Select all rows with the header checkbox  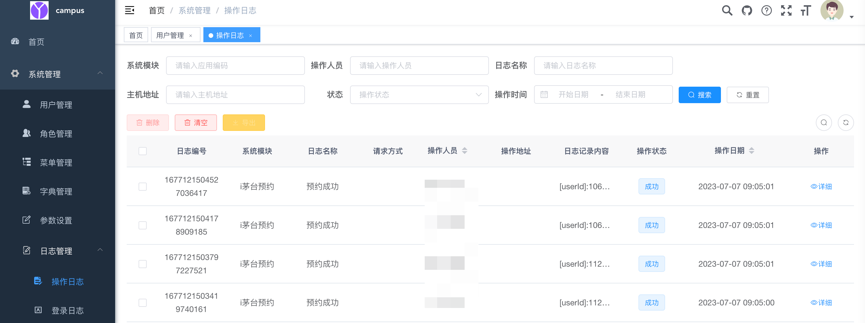click(x=142, y=151)
